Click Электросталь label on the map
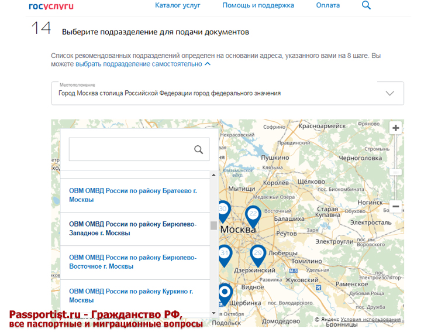The height and width of the screenshot is (332, 438). pos(371,223)
